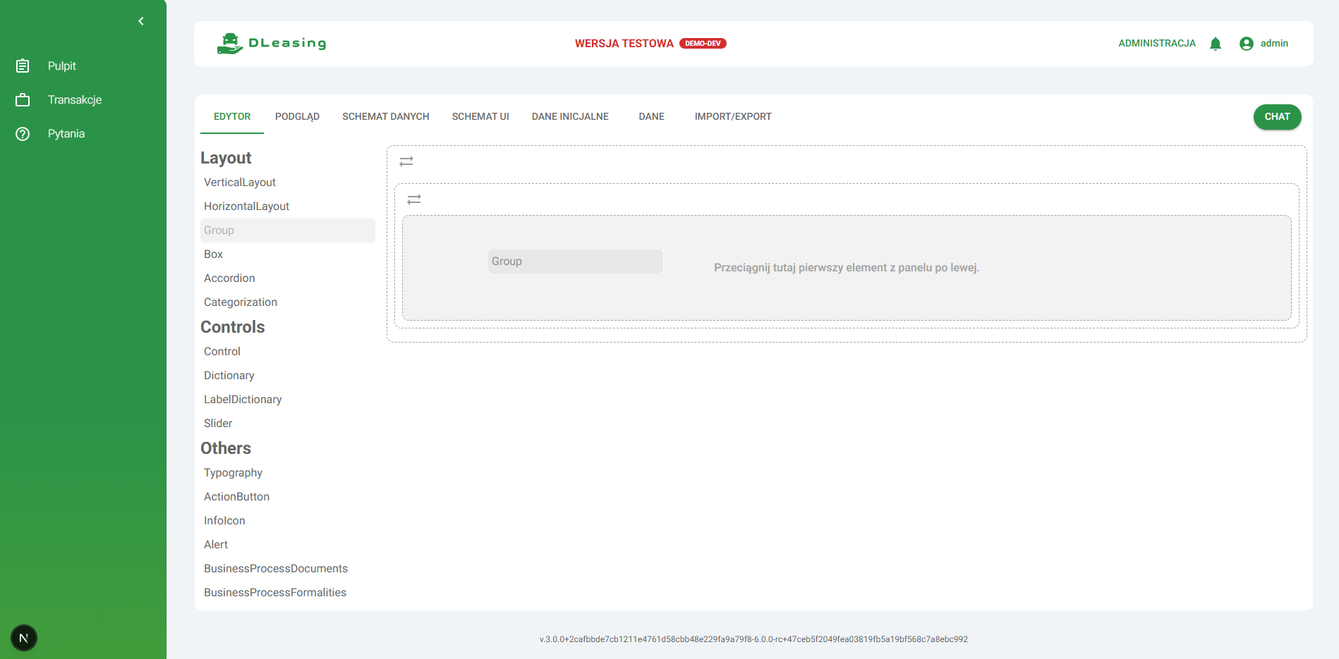Click the admin user avatar icon
1339x659 pixels.
click(x=1246, y=44)
